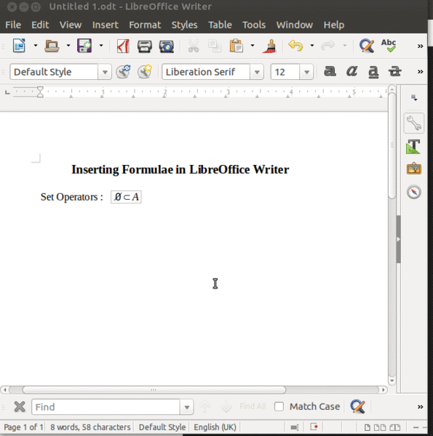
Task: Click the Print icon
Action: (145, 47)
